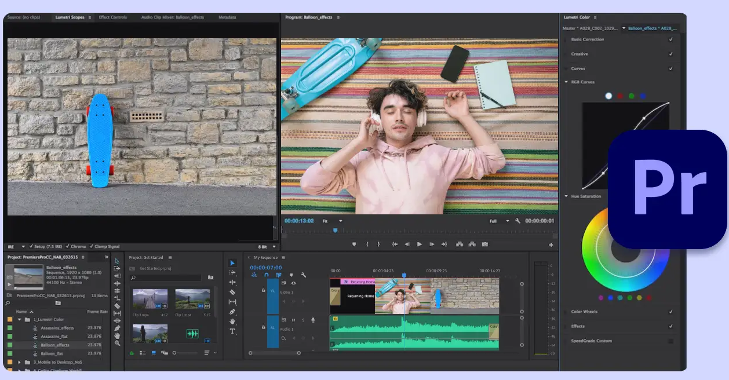Solo Audio 1 track with S

tap(303, 320)
